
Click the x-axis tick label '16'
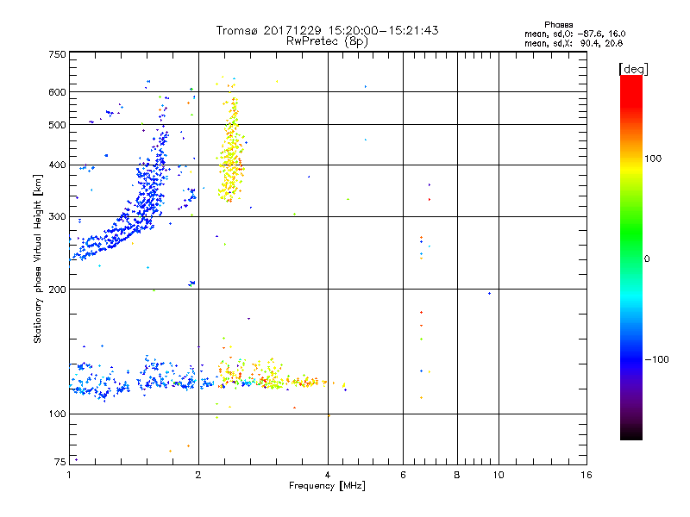click(x=586, y=475)
